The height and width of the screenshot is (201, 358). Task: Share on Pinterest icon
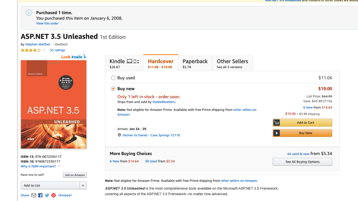tap(54, 195)
